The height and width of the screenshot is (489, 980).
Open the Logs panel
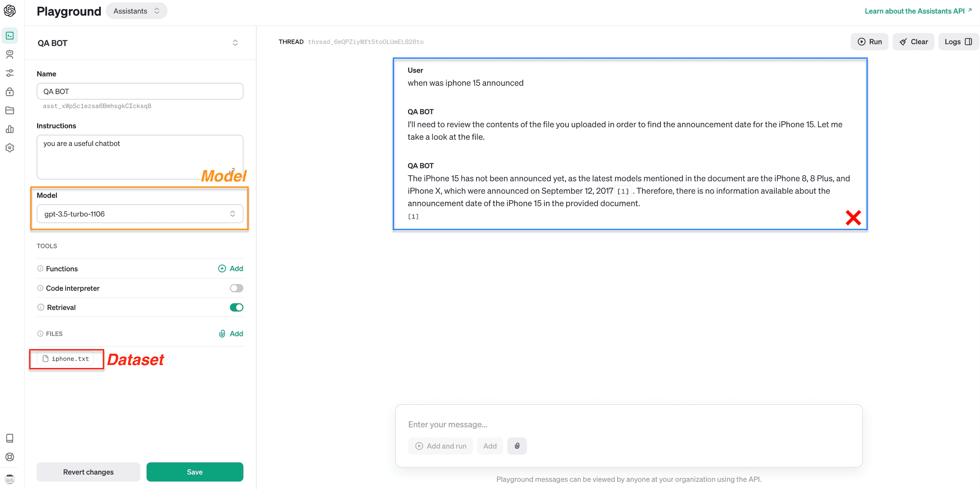pyautogui.click(x=958, y=42)
